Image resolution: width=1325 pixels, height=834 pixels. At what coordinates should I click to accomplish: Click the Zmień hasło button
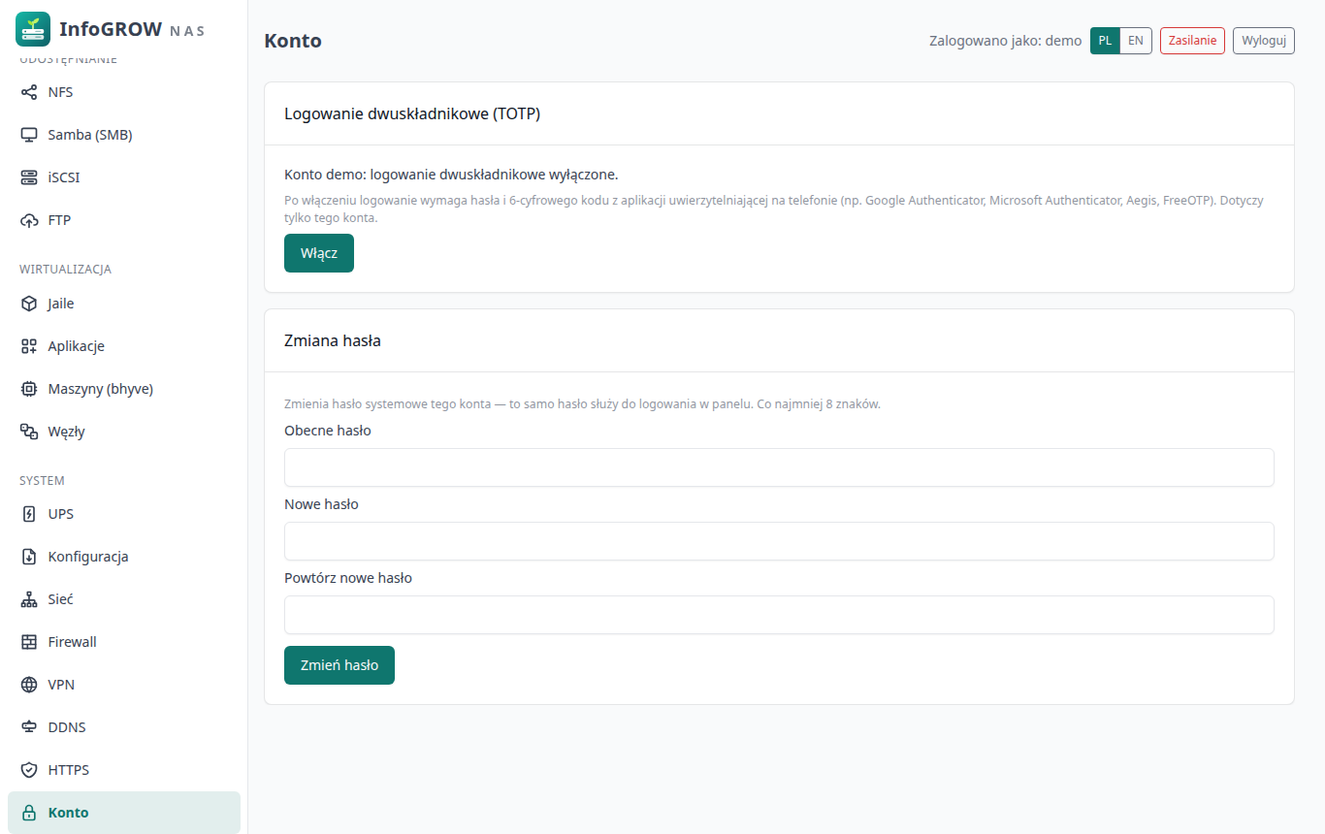339,665
